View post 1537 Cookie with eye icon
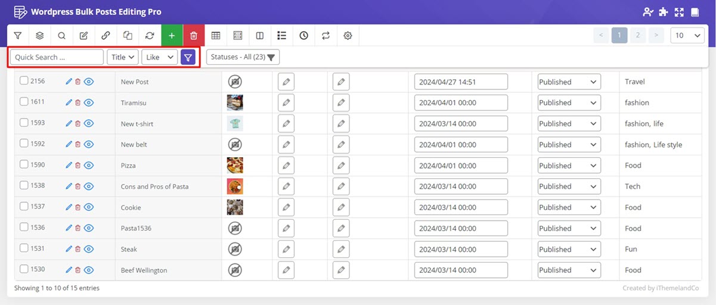 coord(89,207)
